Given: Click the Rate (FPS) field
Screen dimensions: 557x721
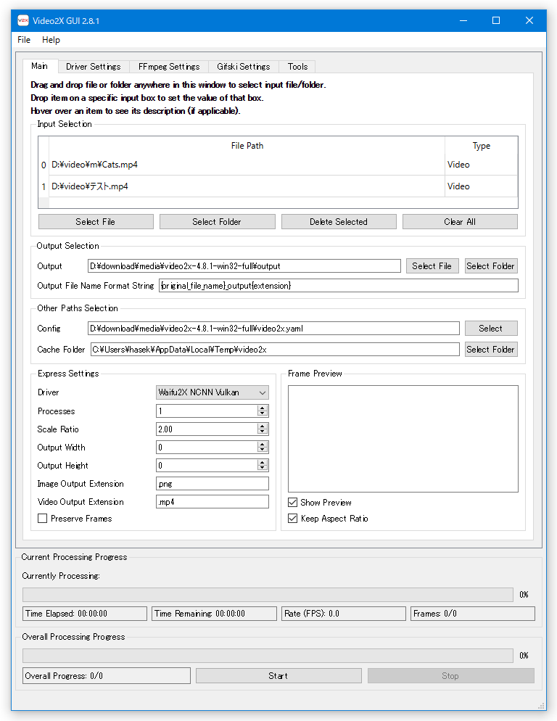Looking at the screenshot, I should coord(344,614).
